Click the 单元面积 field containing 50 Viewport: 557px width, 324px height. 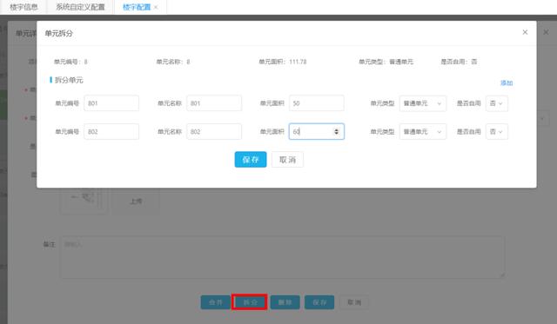pos(317,103)
